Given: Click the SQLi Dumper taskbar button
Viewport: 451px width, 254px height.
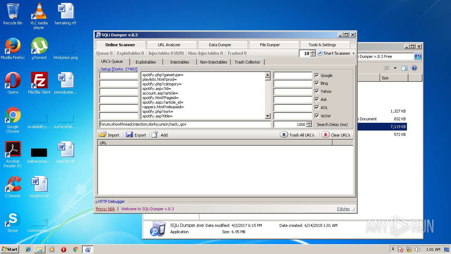Looking at the screenshot, I should (x=87, y=249).
